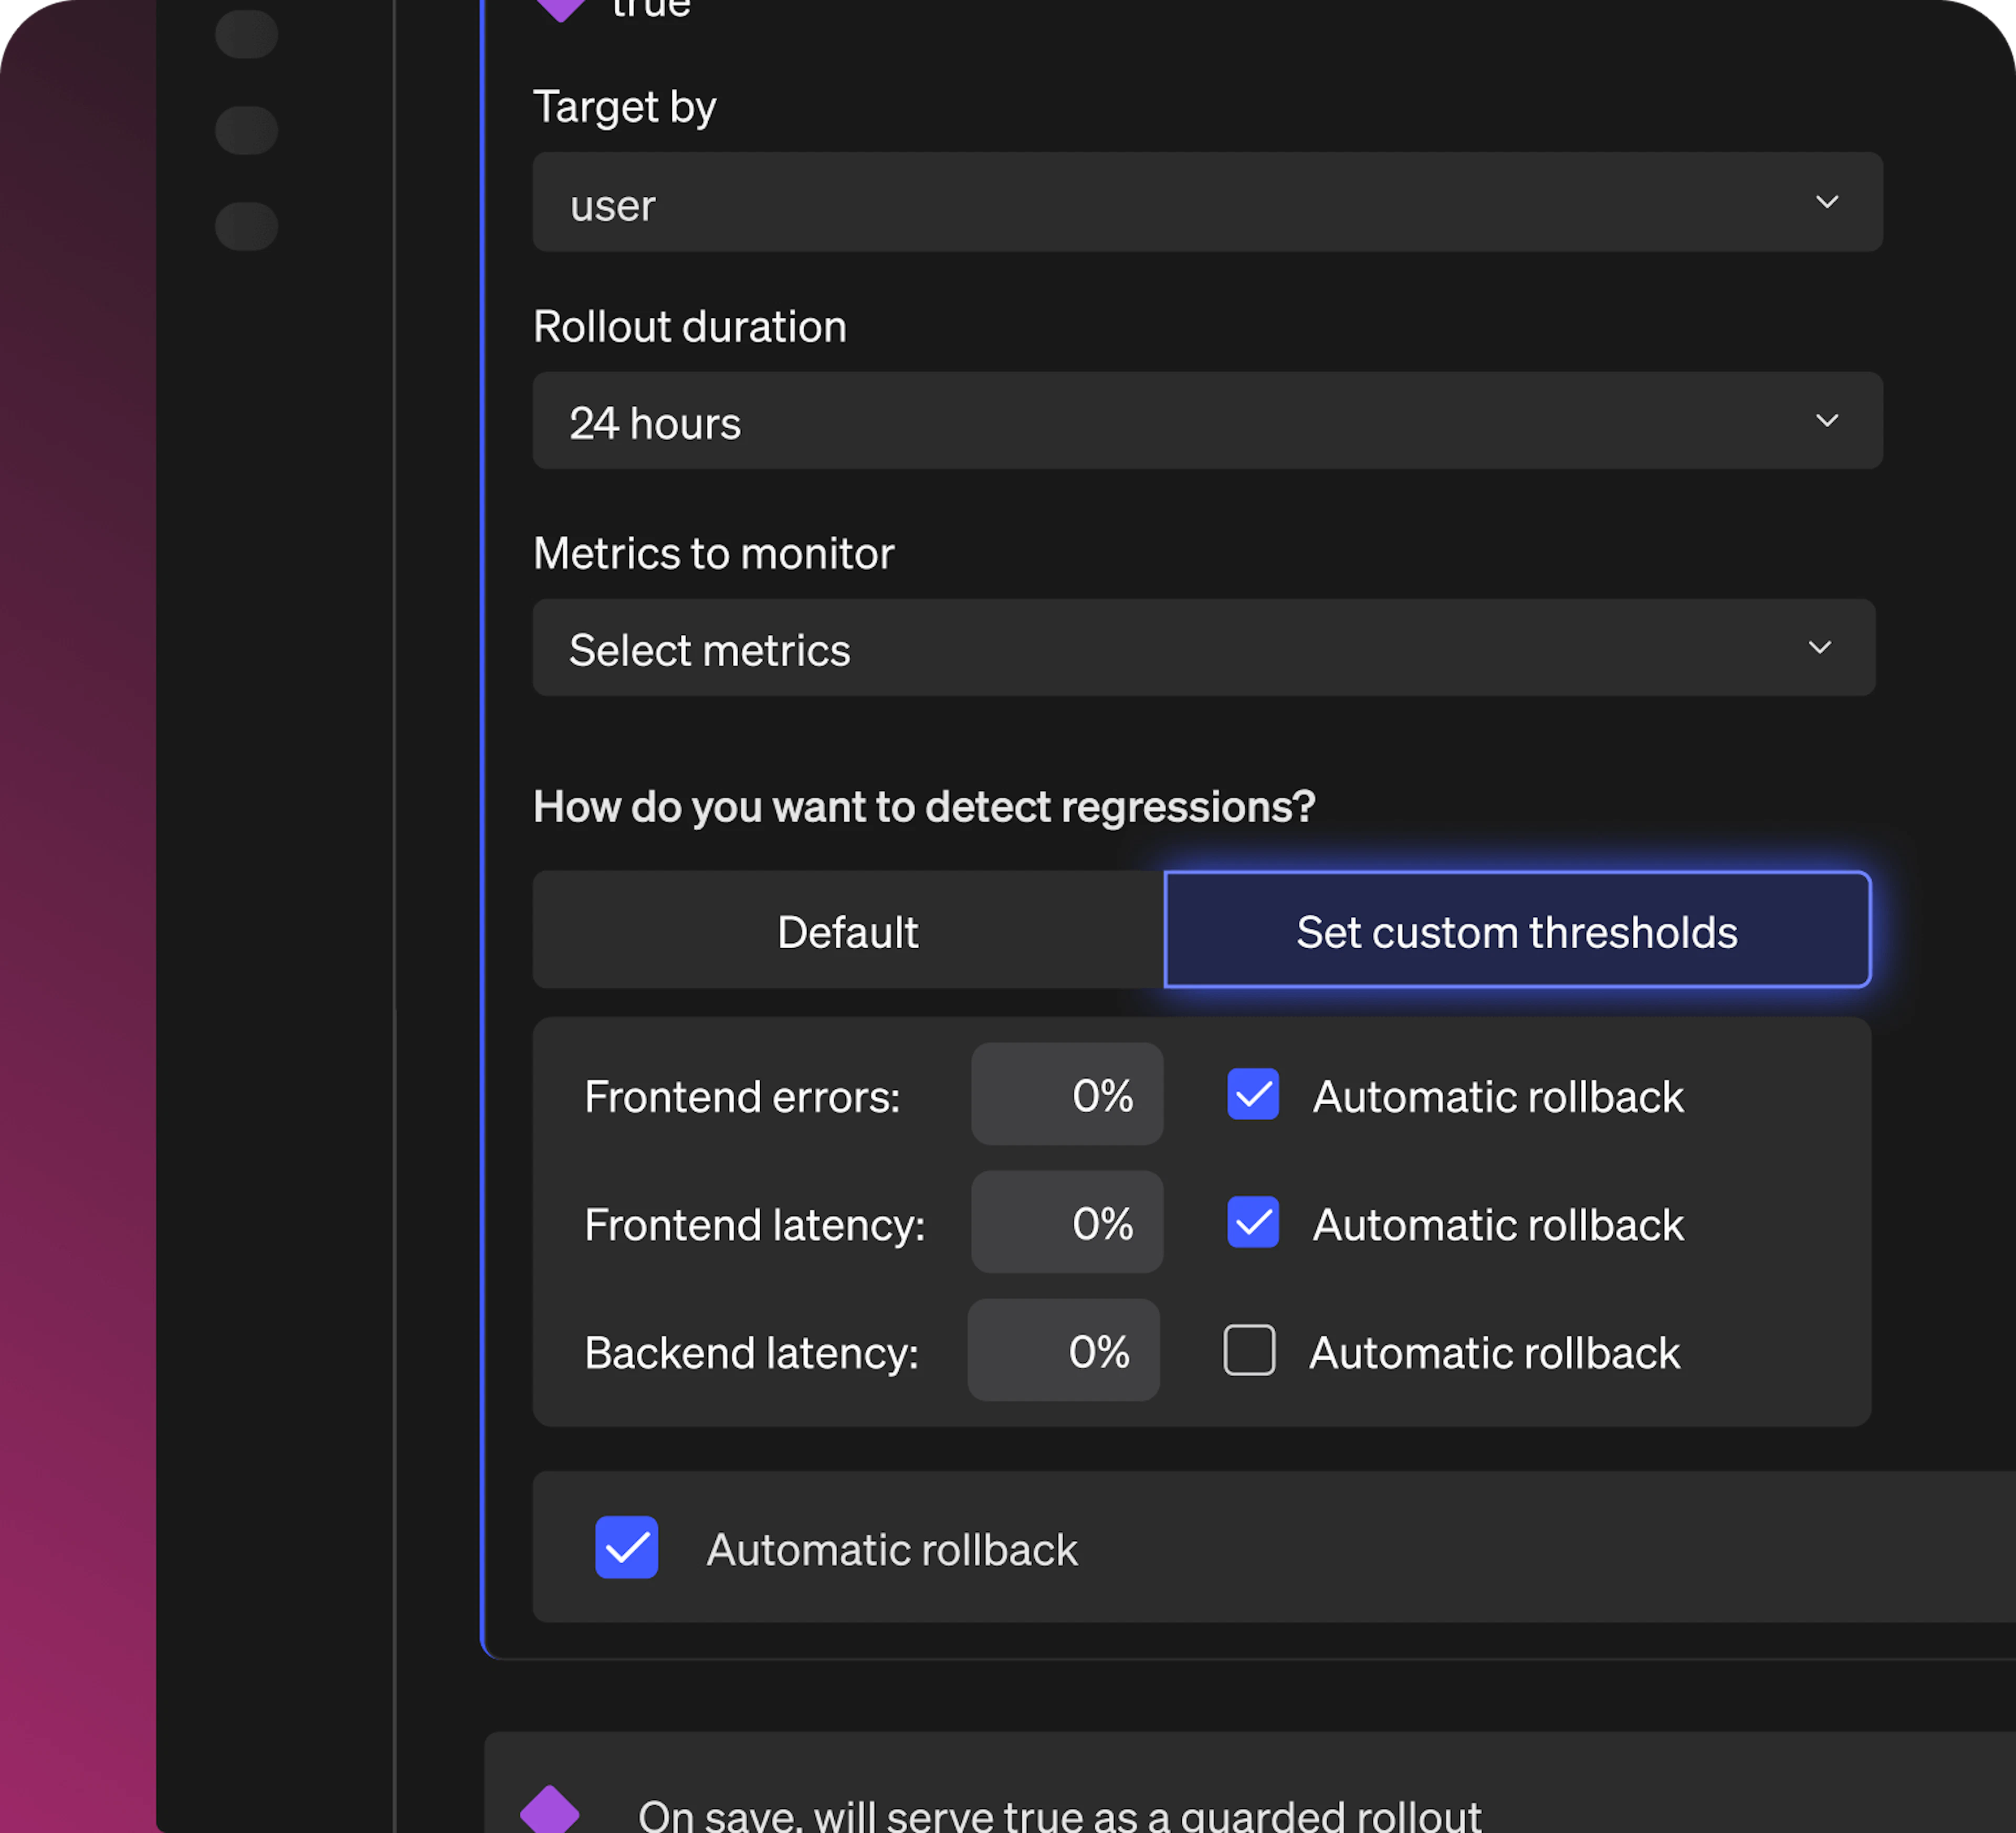This screenshot has width=2016, height=1833.
Task: Click the top sidebar placeholder pill
Action: pyautogui.click(x=246, y=35)
